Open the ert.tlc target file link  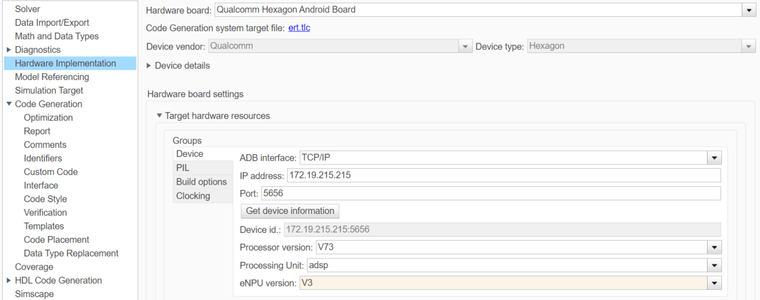point(300,28)
